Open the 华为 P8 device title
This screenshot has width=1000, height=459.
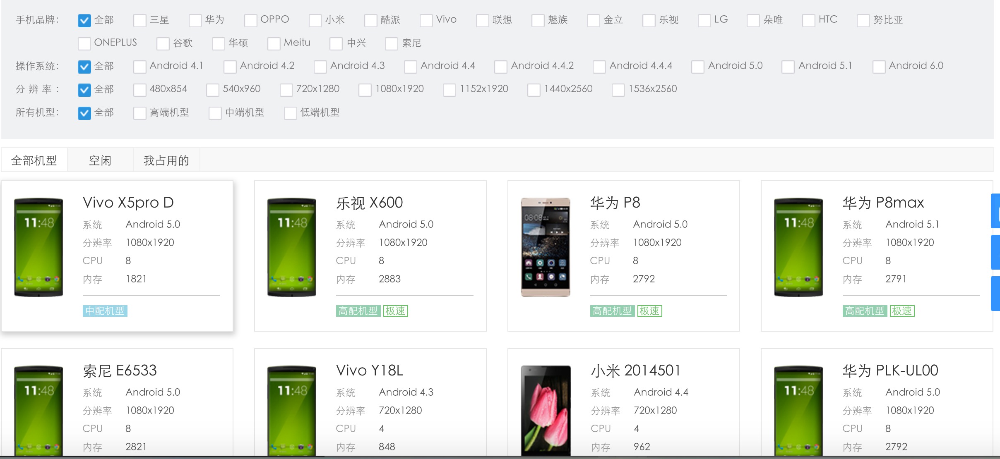coord(615,203)
